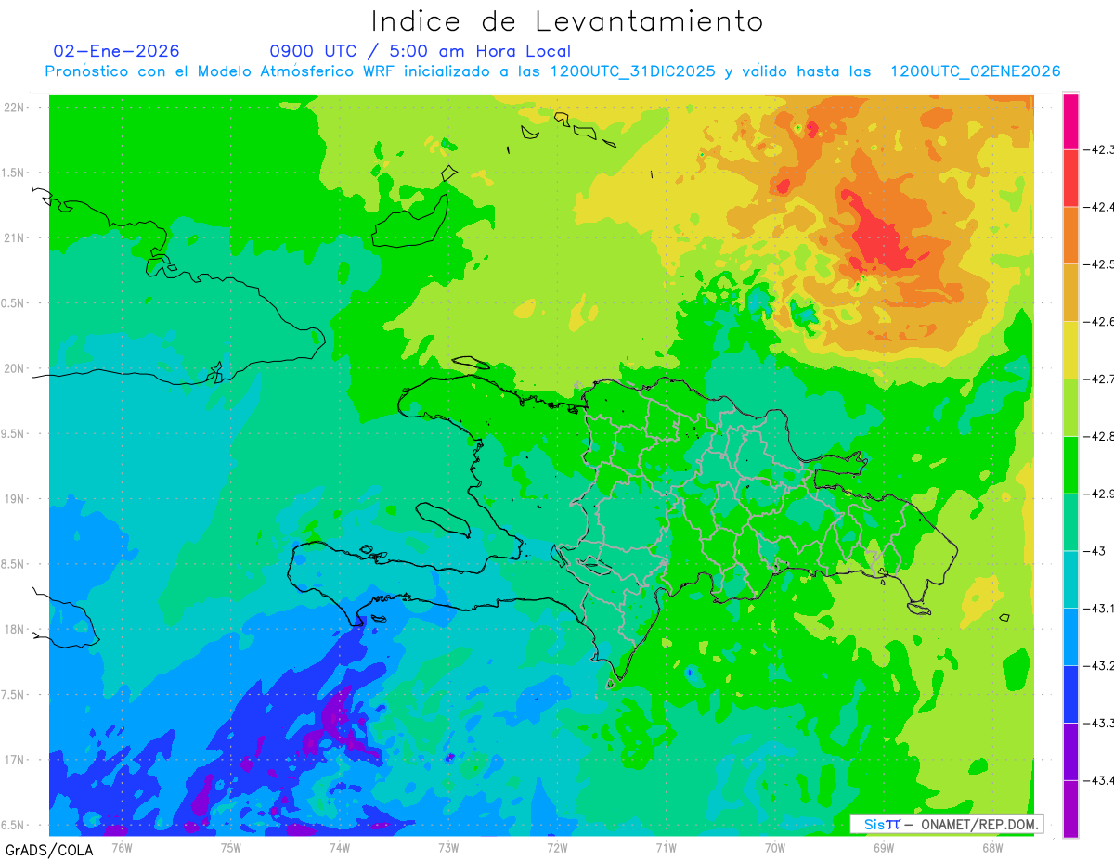The height and width of the screenshot is (860, 1114).
Task: Click the '-42.8' legend value
Action: pyautogui.click(x=1100, y=436)
